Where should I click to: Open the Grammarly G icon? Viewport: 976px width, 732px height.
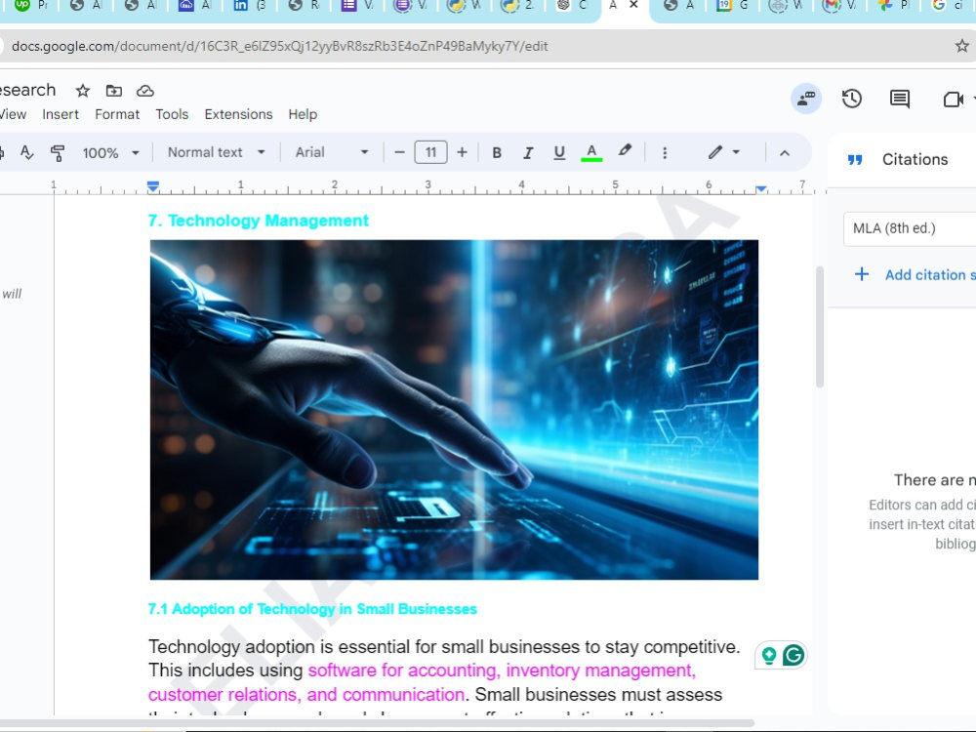point(793,656)
